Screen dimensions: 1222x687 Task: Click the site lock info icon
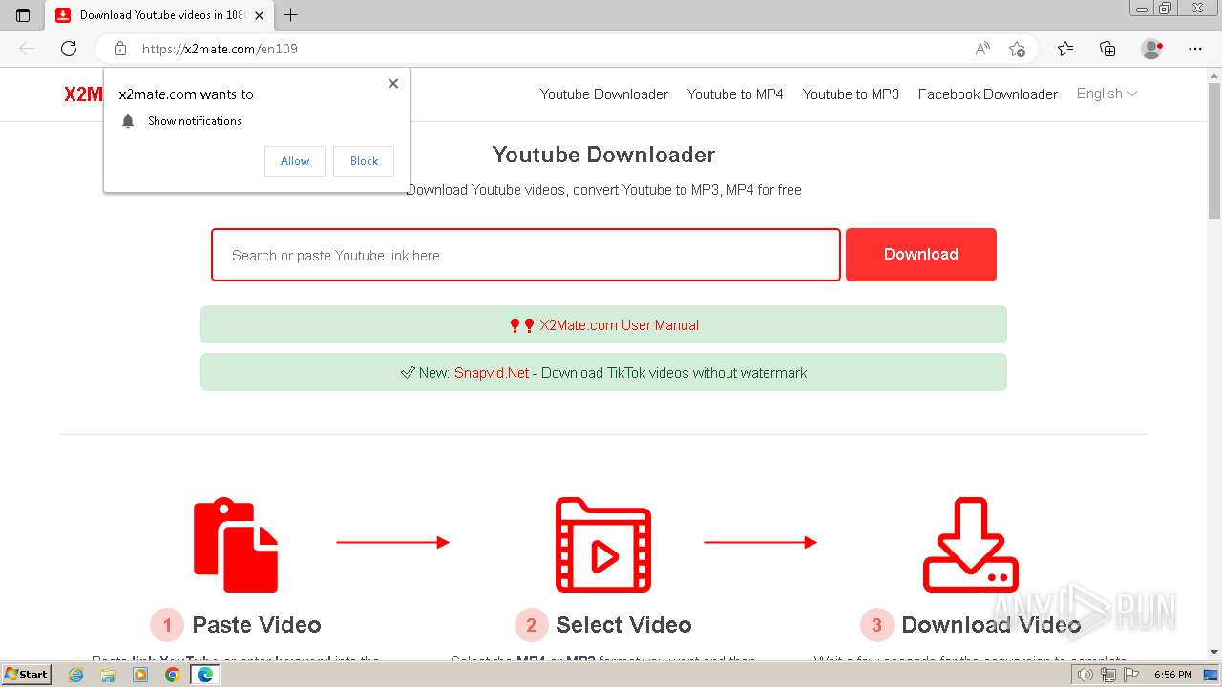click(120, 49)
